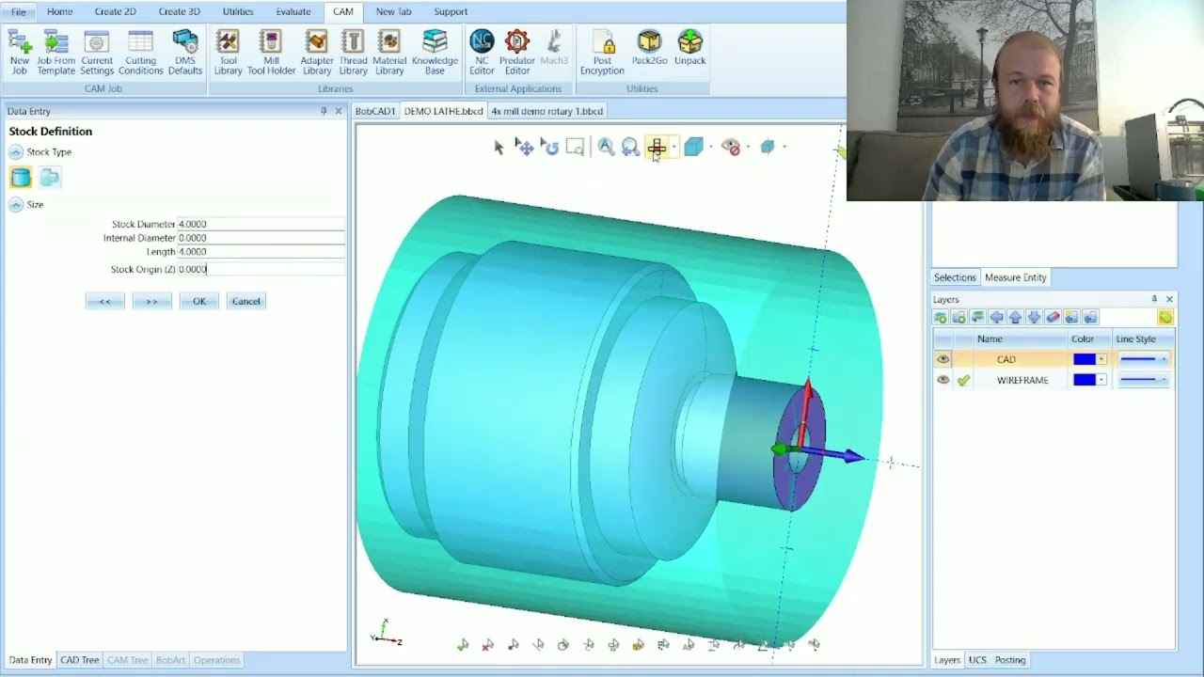Image resolution: width=1204 pixels, height=677 pixels.
Task: Click the WIREFRAME active layer checkmark
Action: (x=963, y=380)
